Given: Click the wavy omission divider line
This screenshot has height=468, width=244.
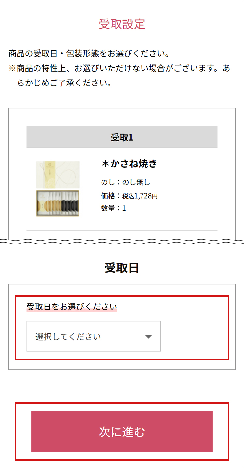Looking at the screenshot, I should coord(122,241).
